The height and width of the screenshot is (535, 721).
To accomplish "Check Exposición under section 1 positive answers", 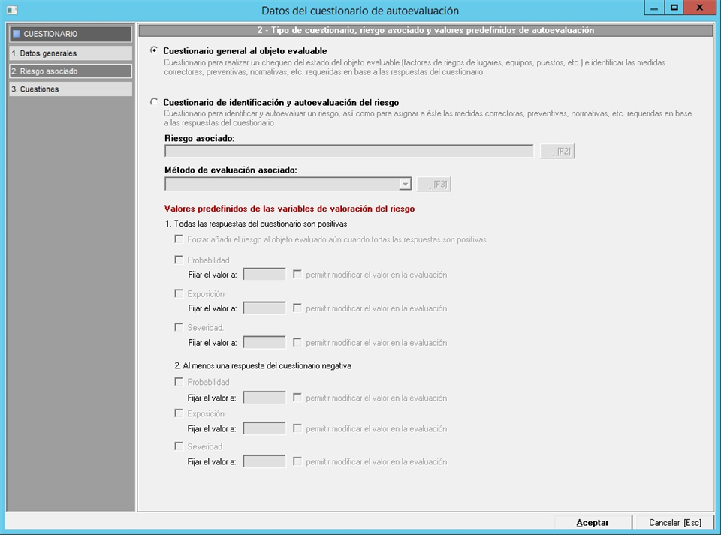I will [179, 293].
